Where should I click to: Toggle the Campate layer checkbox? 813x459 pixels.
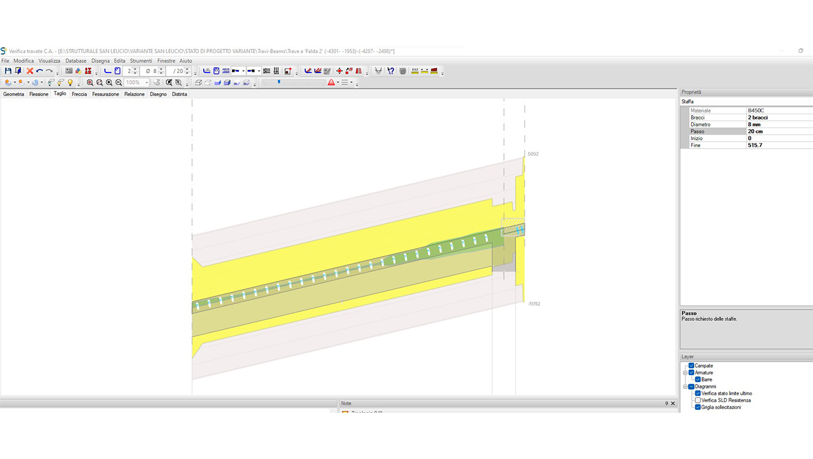click(x=691, y=366)
